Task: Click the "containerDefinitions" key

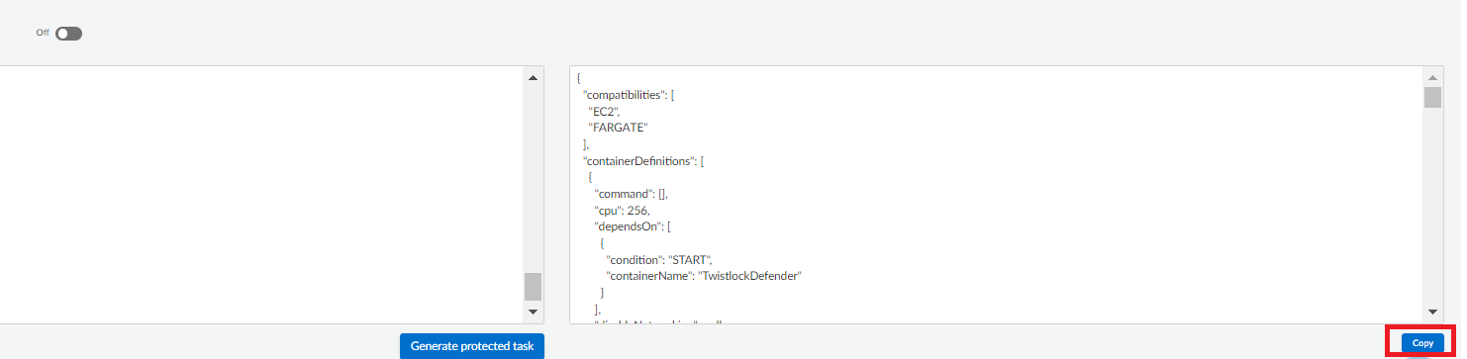Action: (x=638, y=160)
